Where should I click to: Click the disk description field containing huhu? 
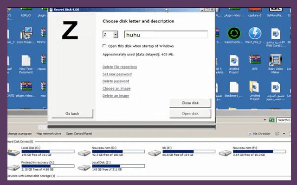click(x=166, y=34)
